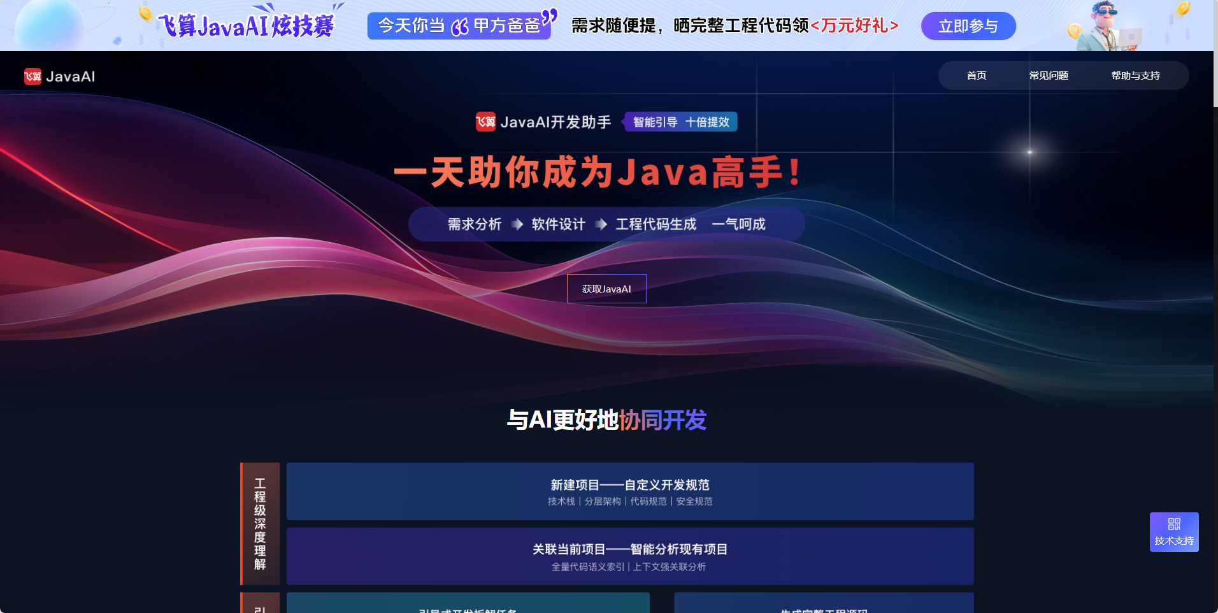
Task: Click the arrow icon after 需求分析
Action: click(517, 224)
